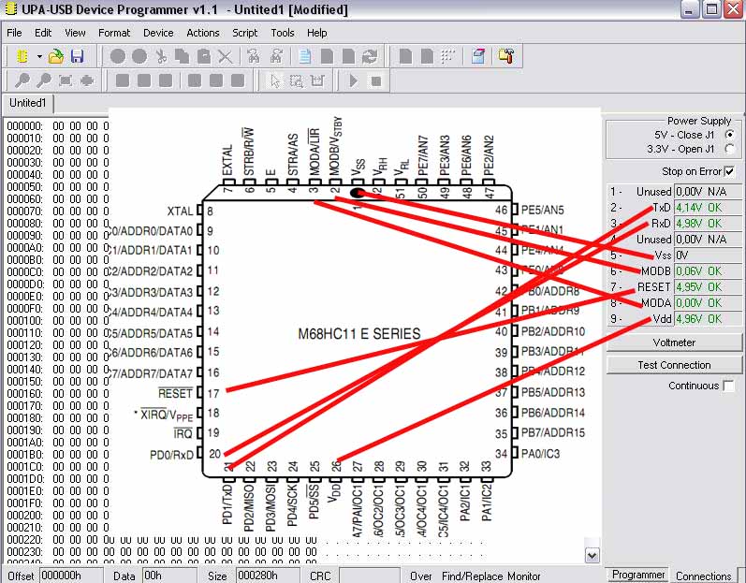Click the dotted grid toolbar icon
The height and width of the screenshot is (583, 746).
(x=447, y=56)
